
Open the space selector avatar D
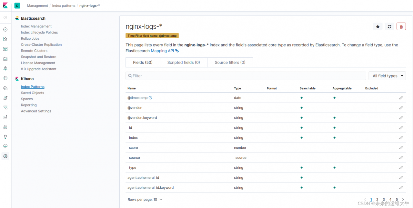point(17,5)
